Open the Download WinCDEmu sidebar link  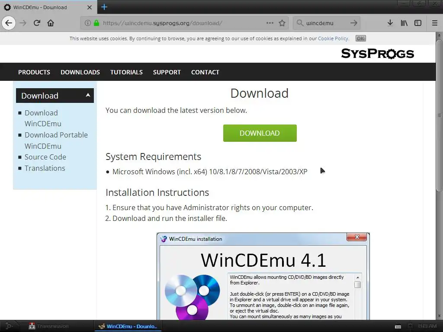click(x=43, y=118)
